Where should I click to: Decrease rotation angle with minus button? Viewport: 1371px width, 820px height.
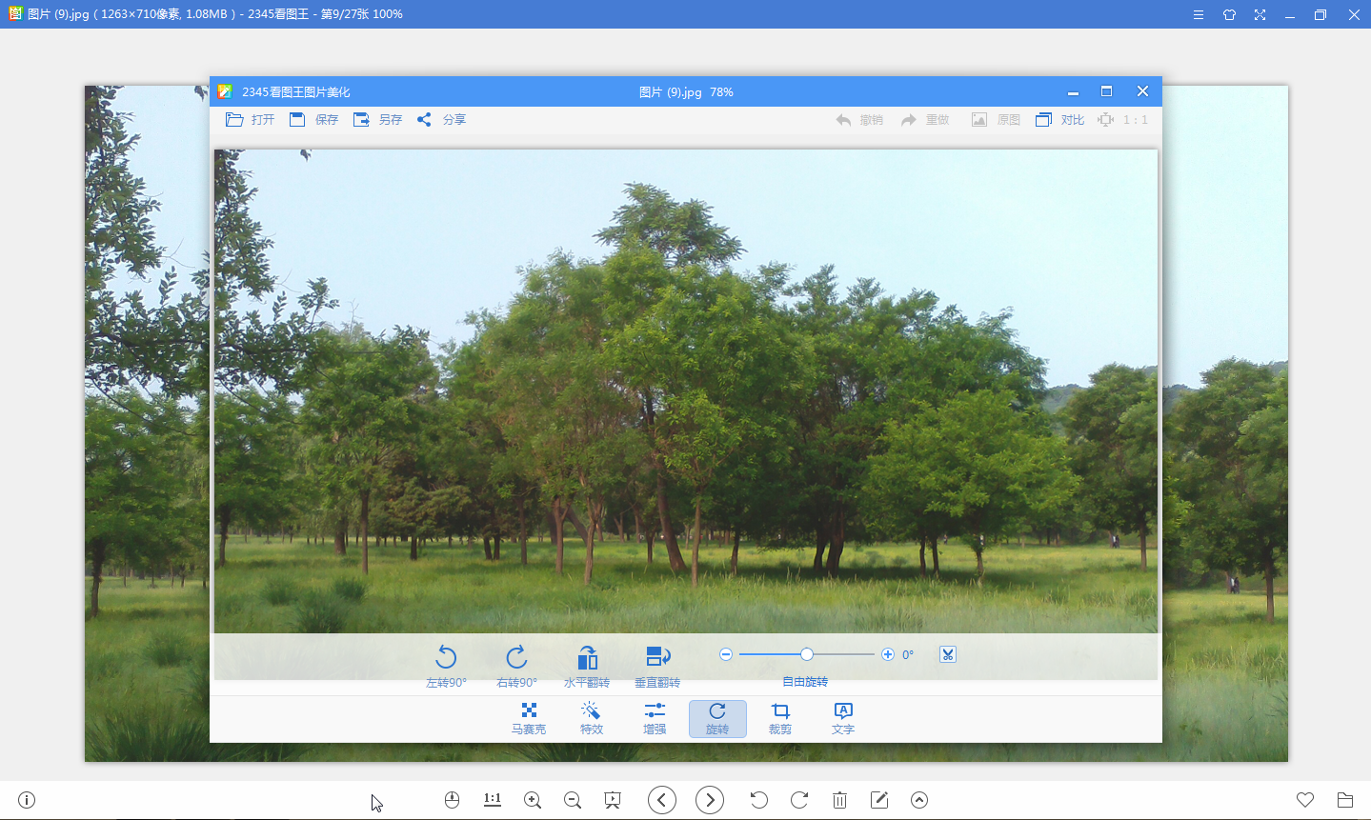point(726,654)
